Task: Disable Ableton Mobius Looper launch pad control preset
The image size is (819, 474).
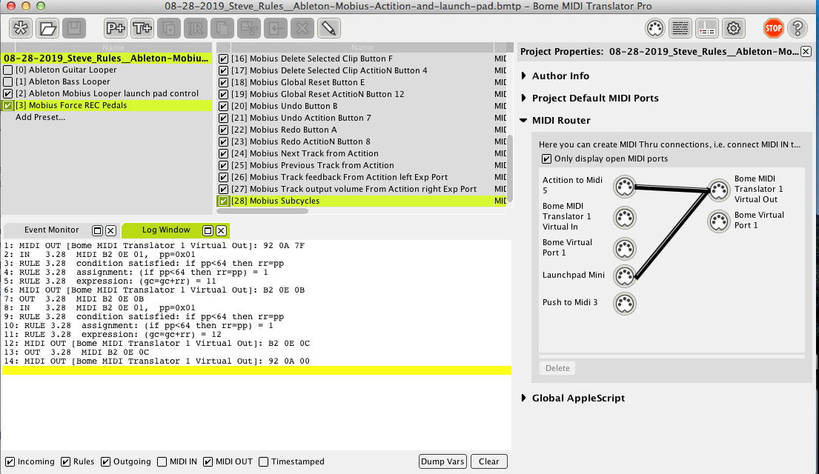Action: pos(8,93)
